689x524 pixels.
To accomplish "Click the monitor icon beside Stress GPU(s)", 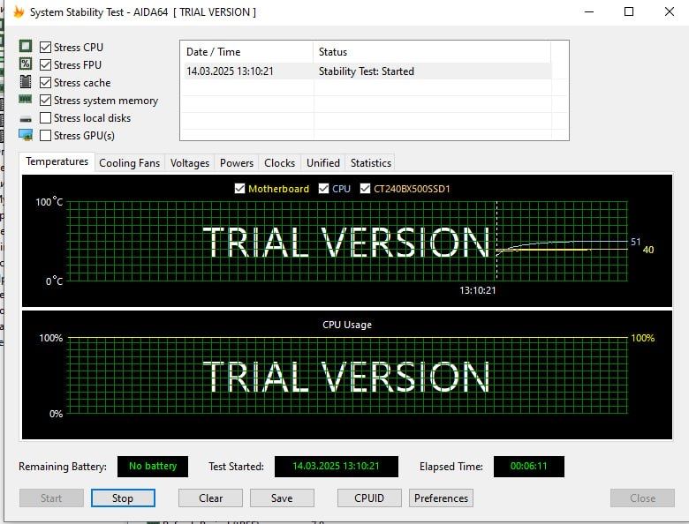I will point(26,135).
